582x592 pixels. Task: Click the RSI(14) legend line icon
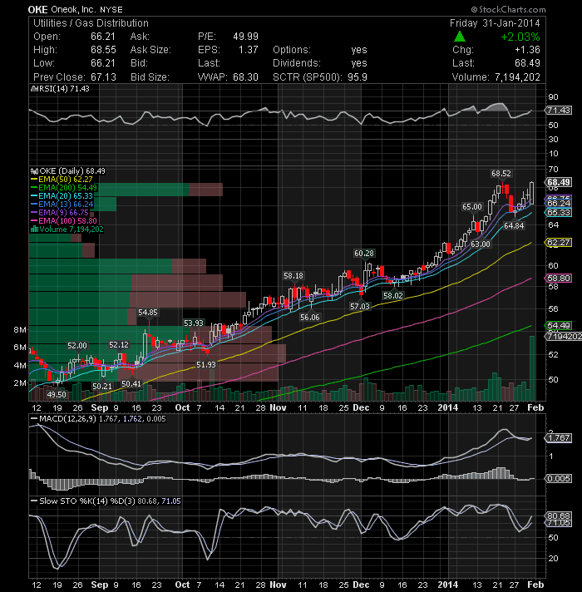coord(34,89)
